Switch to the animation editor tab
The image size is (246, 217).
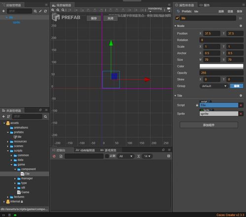[x=85, y=150]
